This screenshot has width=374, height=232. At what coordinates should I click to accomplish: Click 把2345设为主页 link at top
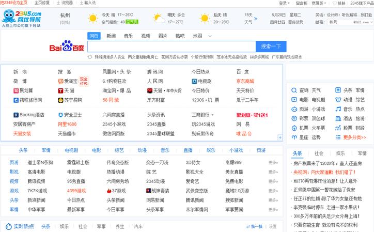point(13,3)
